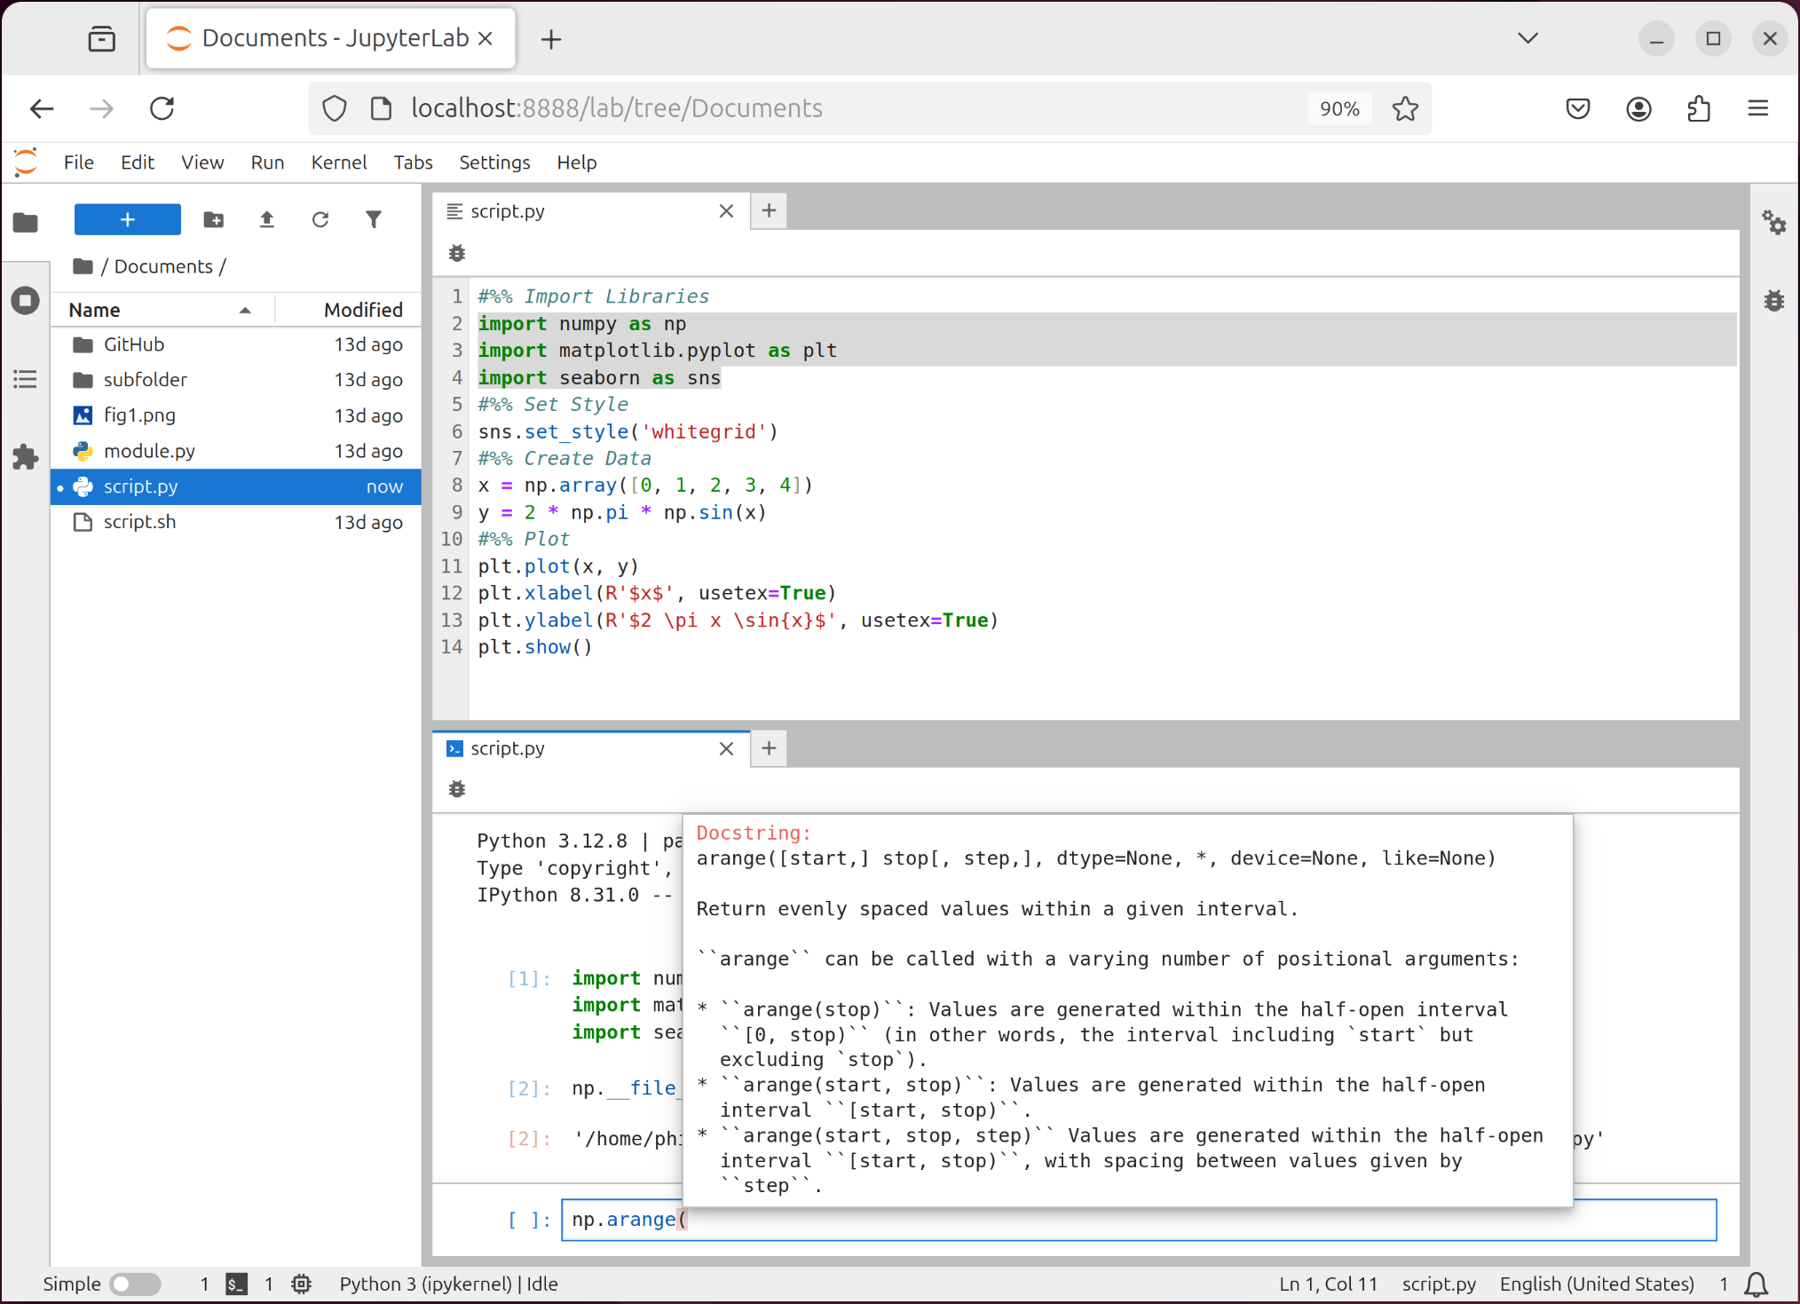Toggle Simple mode switch in status bar
Viewport: 1800px width, 1304px height.
135,1284
